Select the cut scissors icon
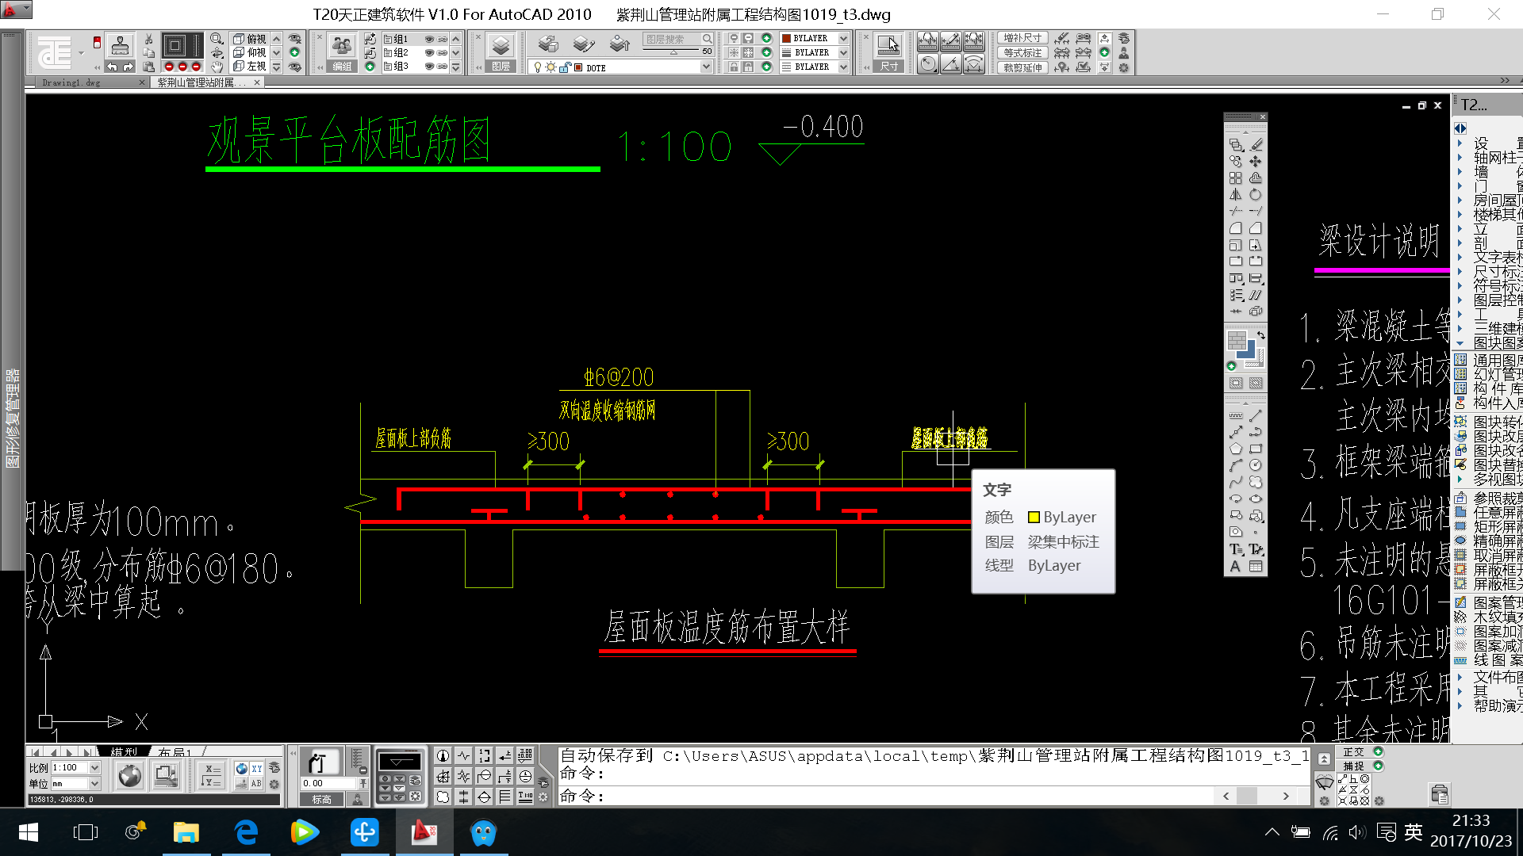 [148, 39]
